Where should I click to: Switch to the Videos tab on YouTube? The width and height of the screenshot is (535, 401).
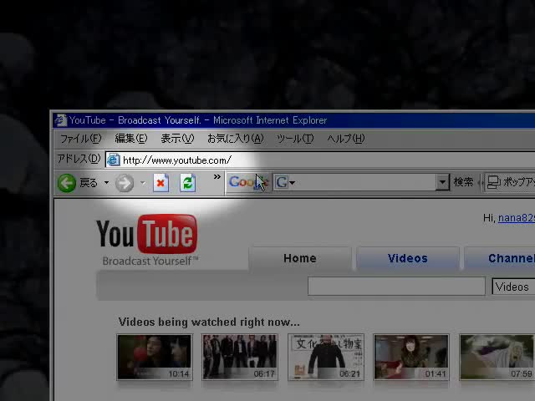tap(407, 258)
